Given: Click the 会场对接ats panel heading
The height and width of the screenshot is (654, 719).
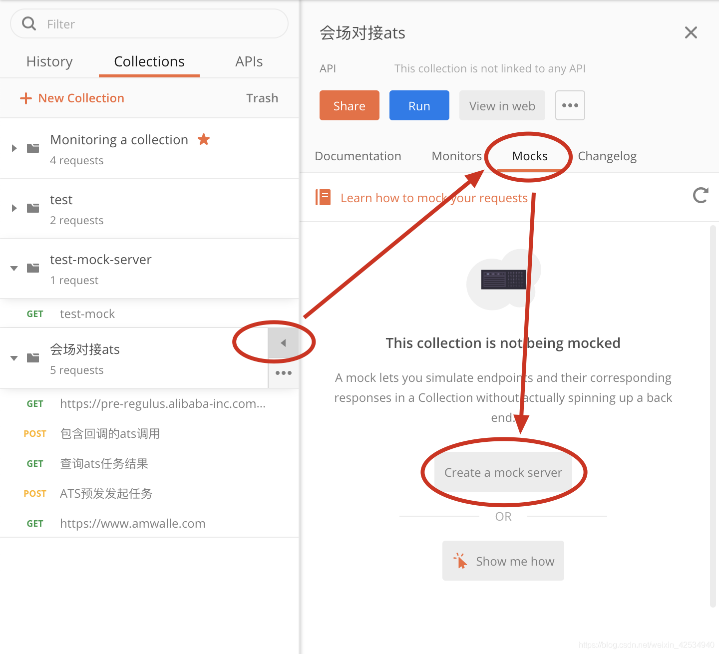Looking at the screenshot, I should [362, 32].
